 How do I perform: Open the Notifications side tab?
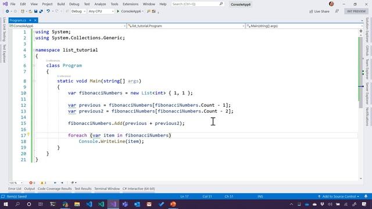tap(367, 117)
